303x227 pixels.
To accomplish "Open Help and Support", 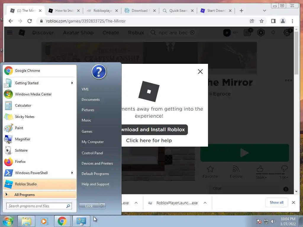I will pyautogui.click(x=95, y=184).
